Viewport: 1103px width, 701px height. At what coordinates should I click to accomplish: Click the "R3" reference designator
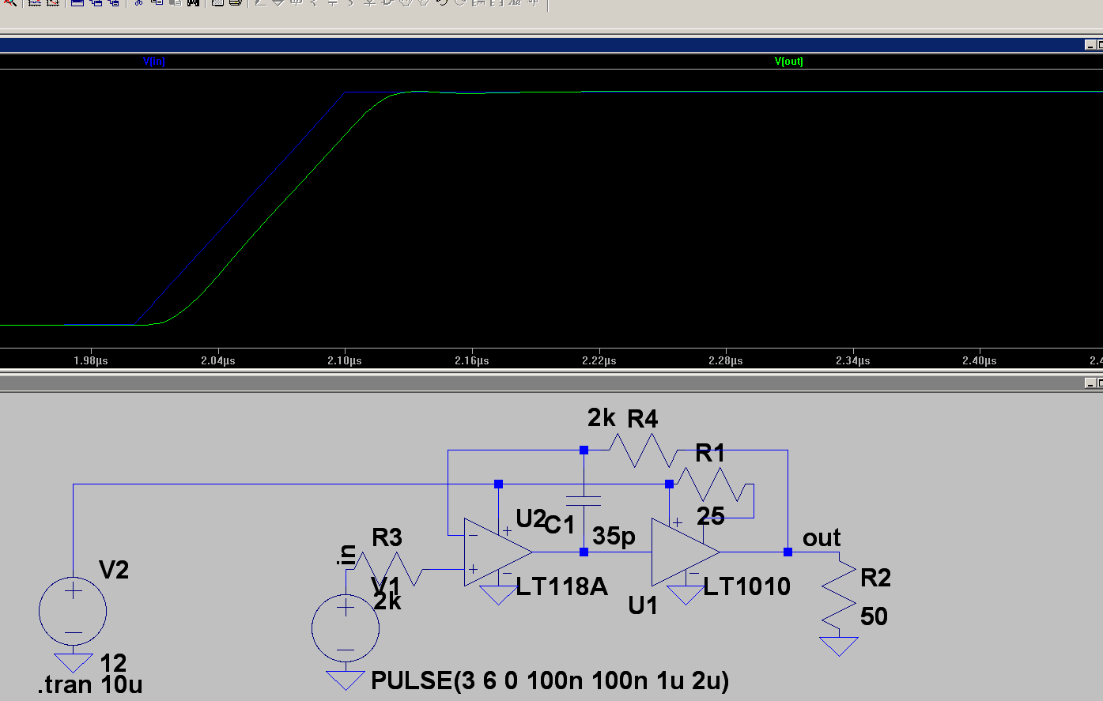387,537
